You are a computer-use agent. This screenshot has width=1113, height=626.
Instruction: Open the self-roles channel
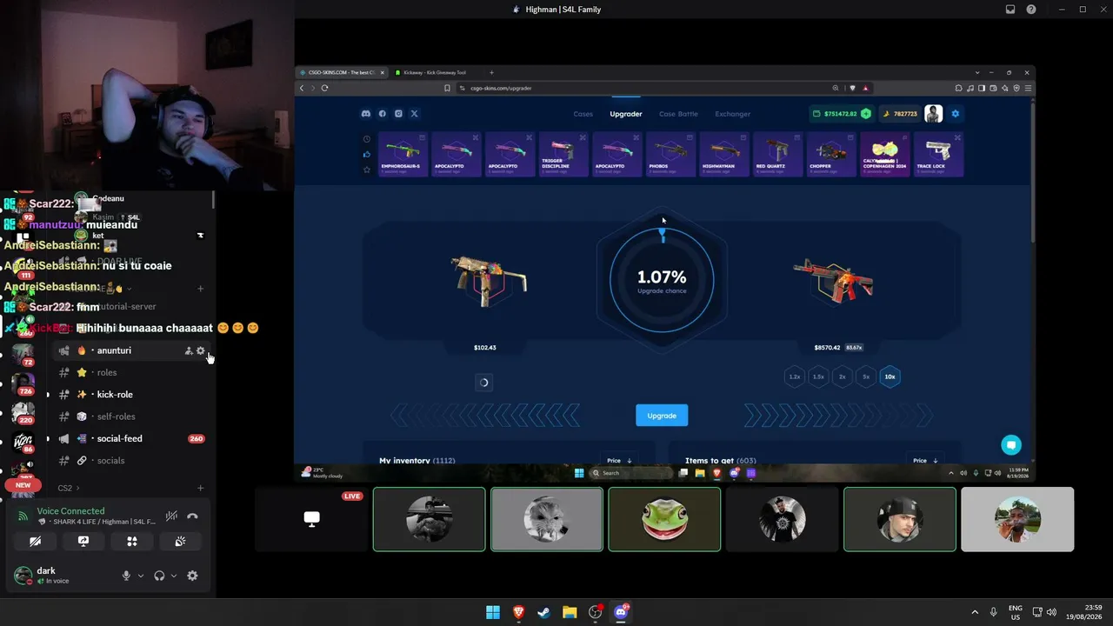(x=116, y=416)
